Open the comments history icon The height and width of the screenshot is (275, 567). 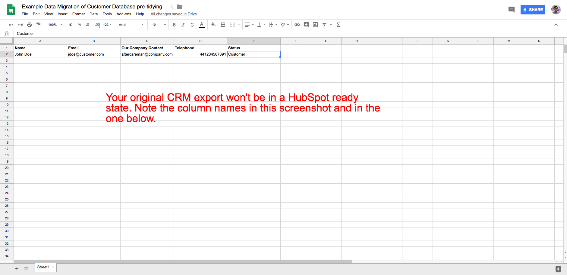pyautogui.click(x=511, y=10)
